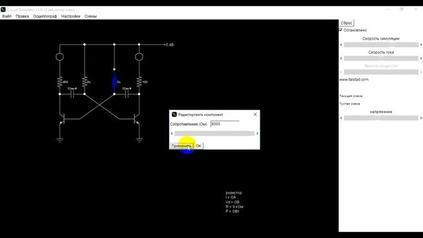Open the Файл menu
423x238 pixels.
coord(7,16)
